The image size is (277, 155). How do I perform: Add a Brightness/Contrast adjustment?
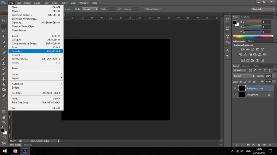(x=243, y=49)
